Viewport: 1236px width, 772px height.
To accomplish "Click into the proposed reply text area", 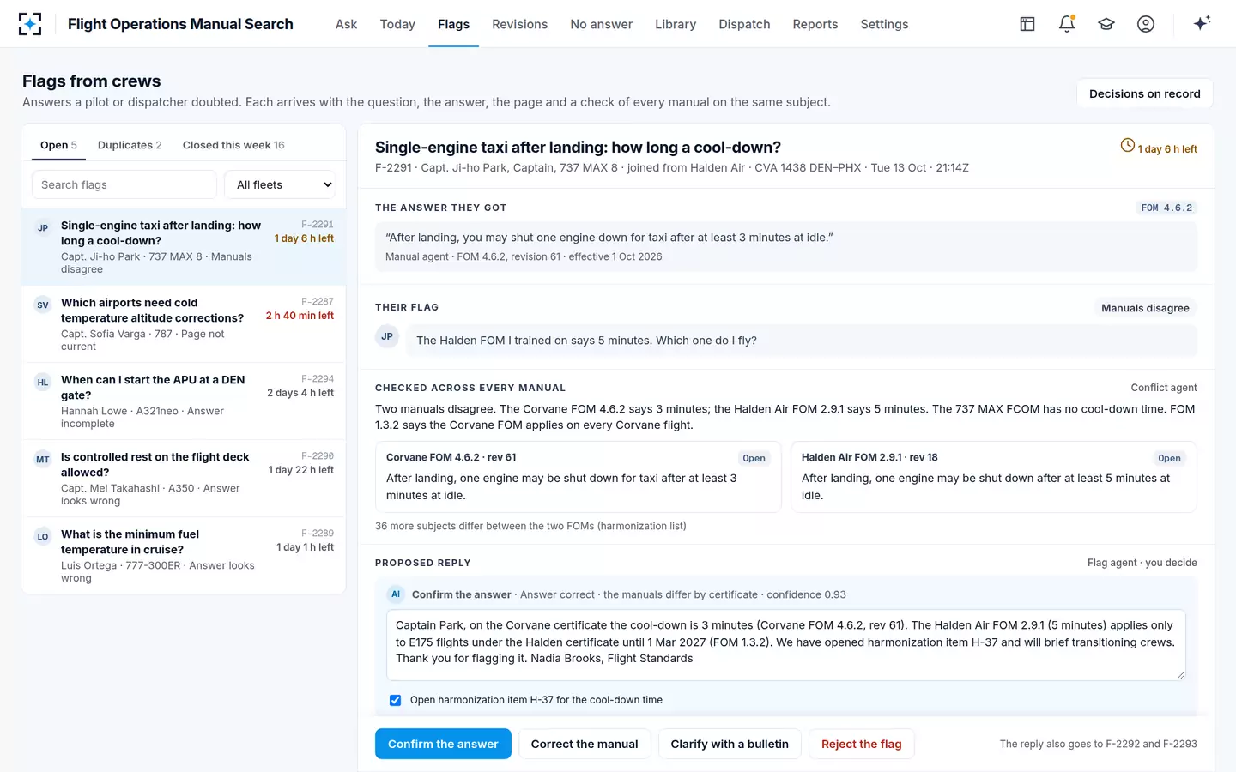I will click(x=786, y=645).
